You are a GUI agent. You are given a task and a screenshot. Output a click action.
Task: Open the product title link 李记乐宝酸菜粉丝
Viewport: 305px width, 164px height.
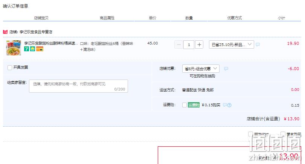51,43
